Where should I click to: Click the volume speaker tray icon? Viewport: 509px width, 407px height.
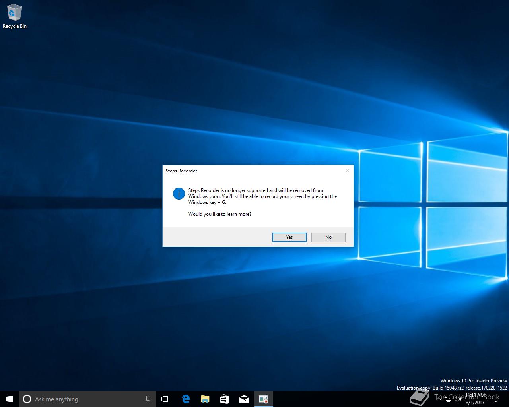(457, 399)
